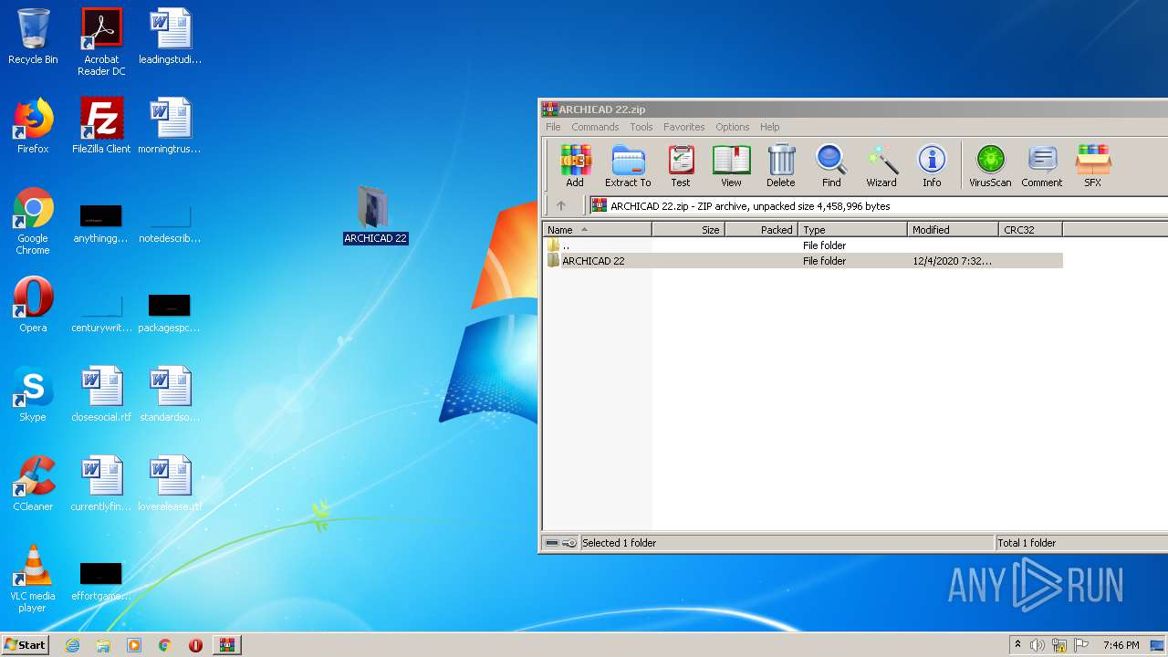
Task: Open the View toolbar icon
Action: click(731, 166)
